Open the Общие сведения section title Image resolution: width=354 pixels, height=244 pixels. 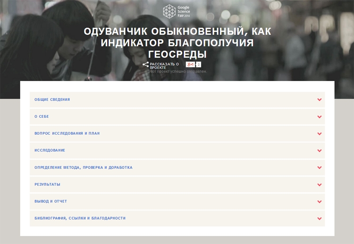[52, 100]
